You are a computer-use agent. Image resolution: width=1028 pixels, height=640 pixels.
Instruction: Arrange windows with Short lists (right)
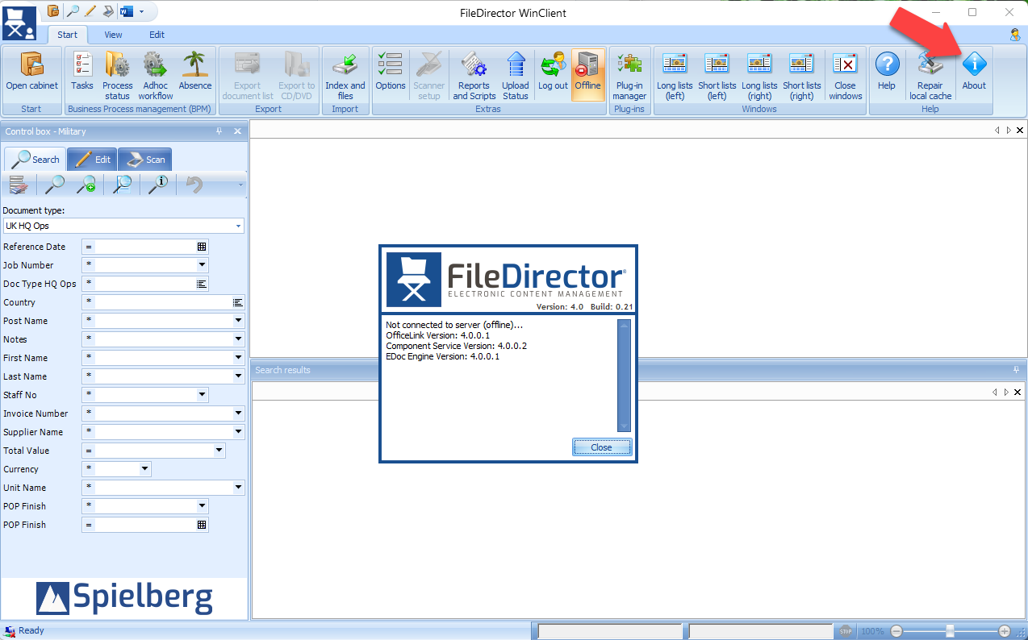point(802,74)
